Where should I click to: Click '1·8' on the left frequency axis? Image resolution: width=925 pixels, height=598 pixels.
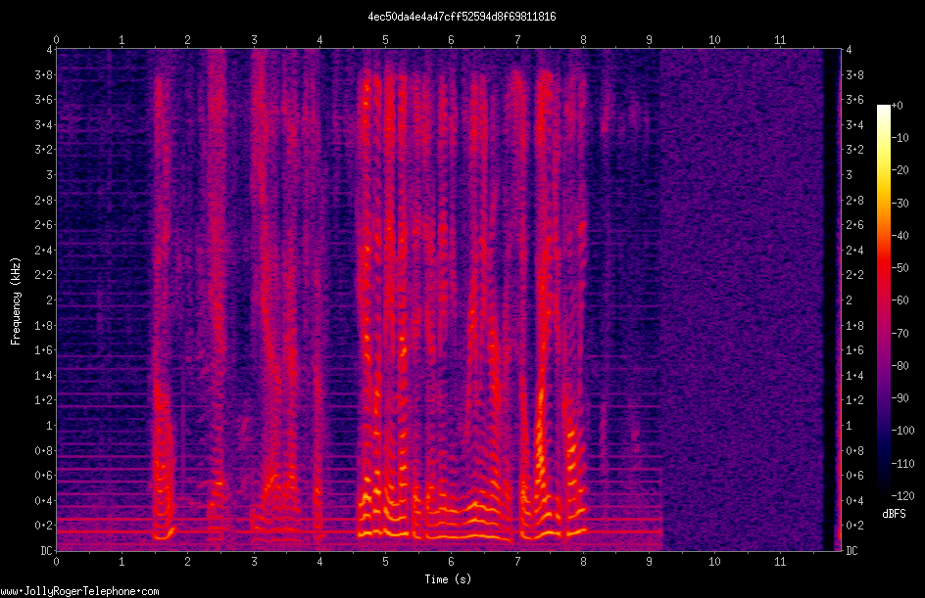(x=44, y=325)
